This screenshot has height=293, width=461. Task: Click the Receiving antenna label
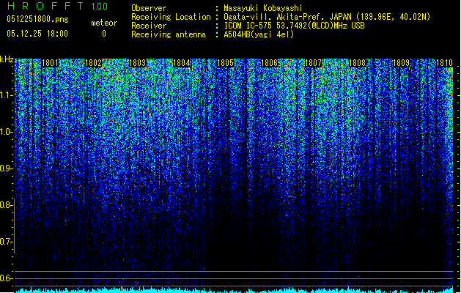tap(169, 34)
